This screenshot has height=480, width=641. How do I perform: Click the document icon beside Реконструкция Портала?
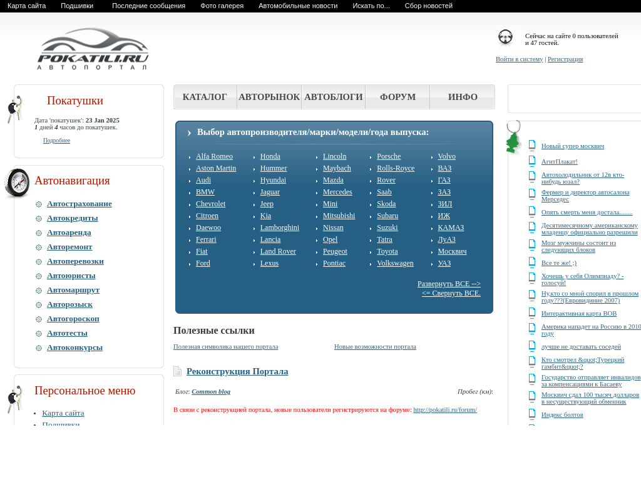click(177, 371)
